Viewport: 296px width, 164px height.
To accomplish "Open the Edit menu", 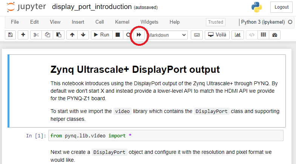I will pyautogui.click(x=34, y=22).
